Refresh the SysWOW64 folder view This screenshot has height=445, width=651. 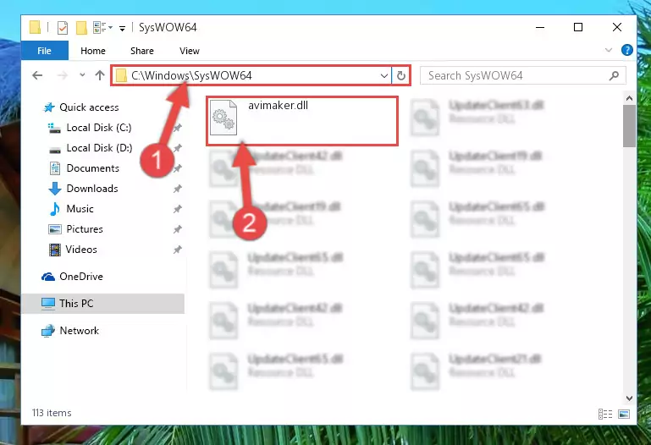[400, 75]
